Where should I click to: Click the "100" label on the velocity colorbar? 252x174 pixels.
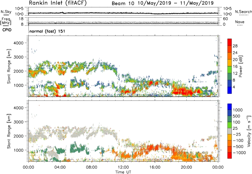(x=237, y=122)
